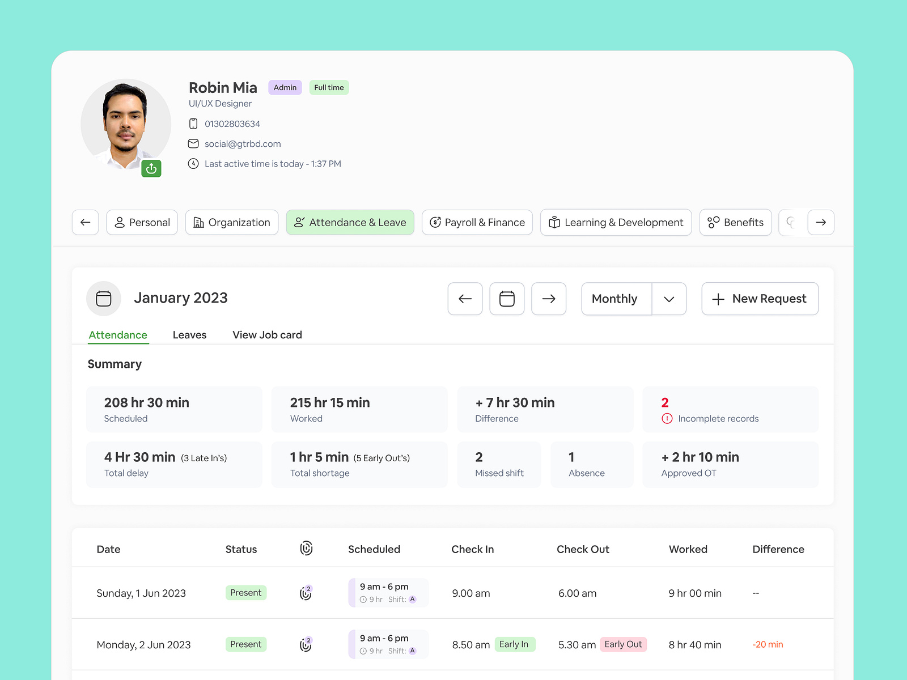This screenshot has width=907, height=680.
Task: Click the envelope icon beside social@gtrbd.com
Action: pyautogui.click(x=193, y=143)
